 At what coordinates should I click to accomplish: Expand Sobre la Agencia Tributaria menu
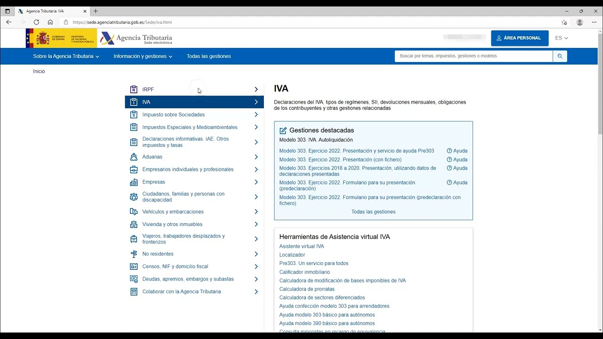(66, 56)
